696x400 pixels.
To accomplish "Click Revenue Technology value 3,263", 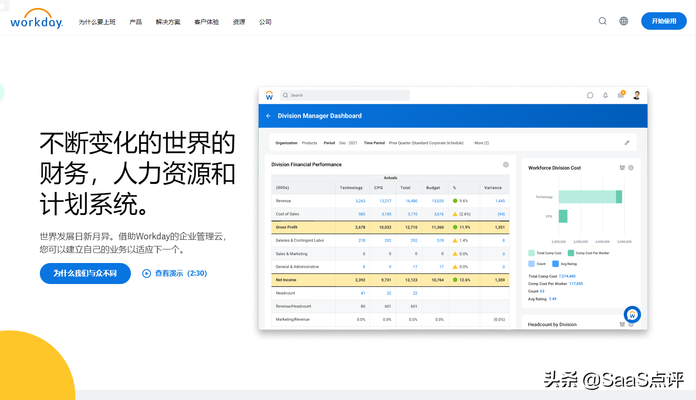I will 360,201.
